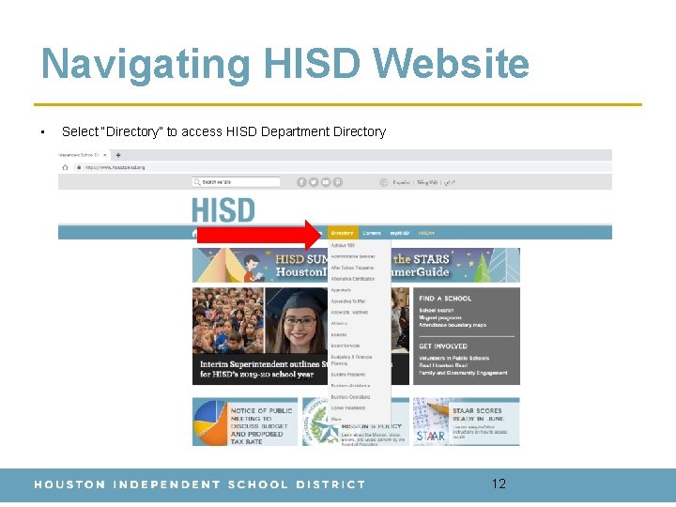The image size is (676, 507).
Task: Open the crowd of students photo
Action: pos(228,320)
